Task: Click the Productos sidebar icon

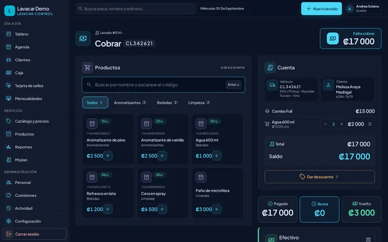Action: (x=9, y=134)
